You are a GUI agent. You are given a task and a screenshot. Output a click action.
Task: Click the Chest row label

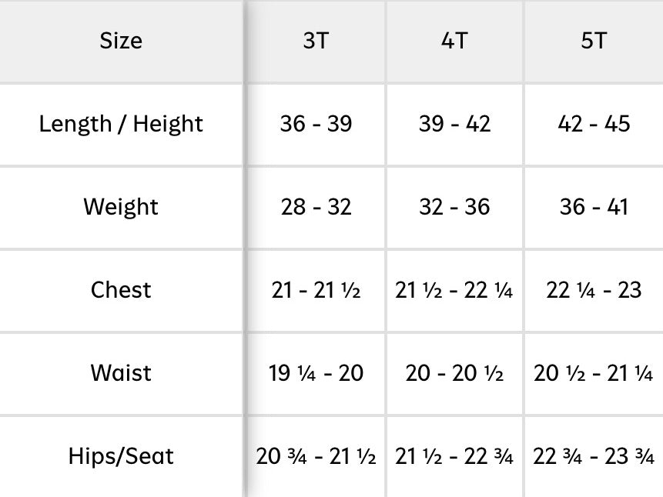tap(121, 290)
